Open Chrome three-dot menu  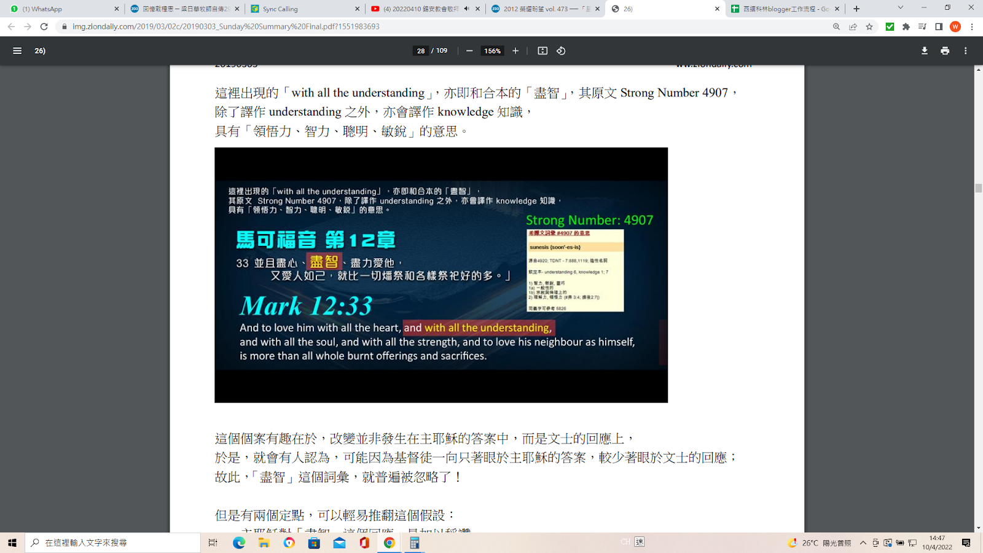[x=972, y=26]
